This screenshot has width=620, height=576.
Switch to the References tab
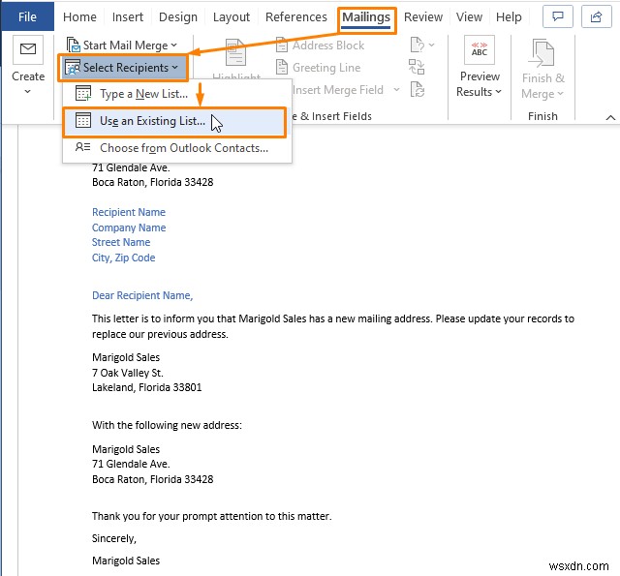pyautogui.click(x=296, y=17)
